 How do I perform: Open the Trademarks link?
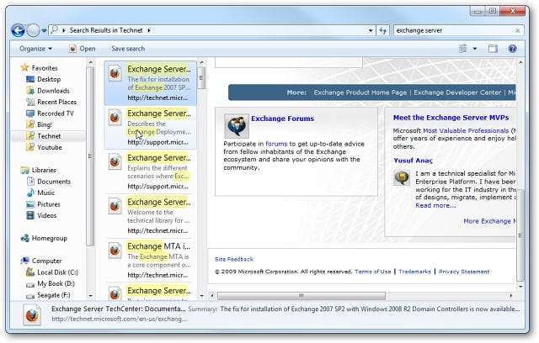pyautogui.click(x=414, y=272)
